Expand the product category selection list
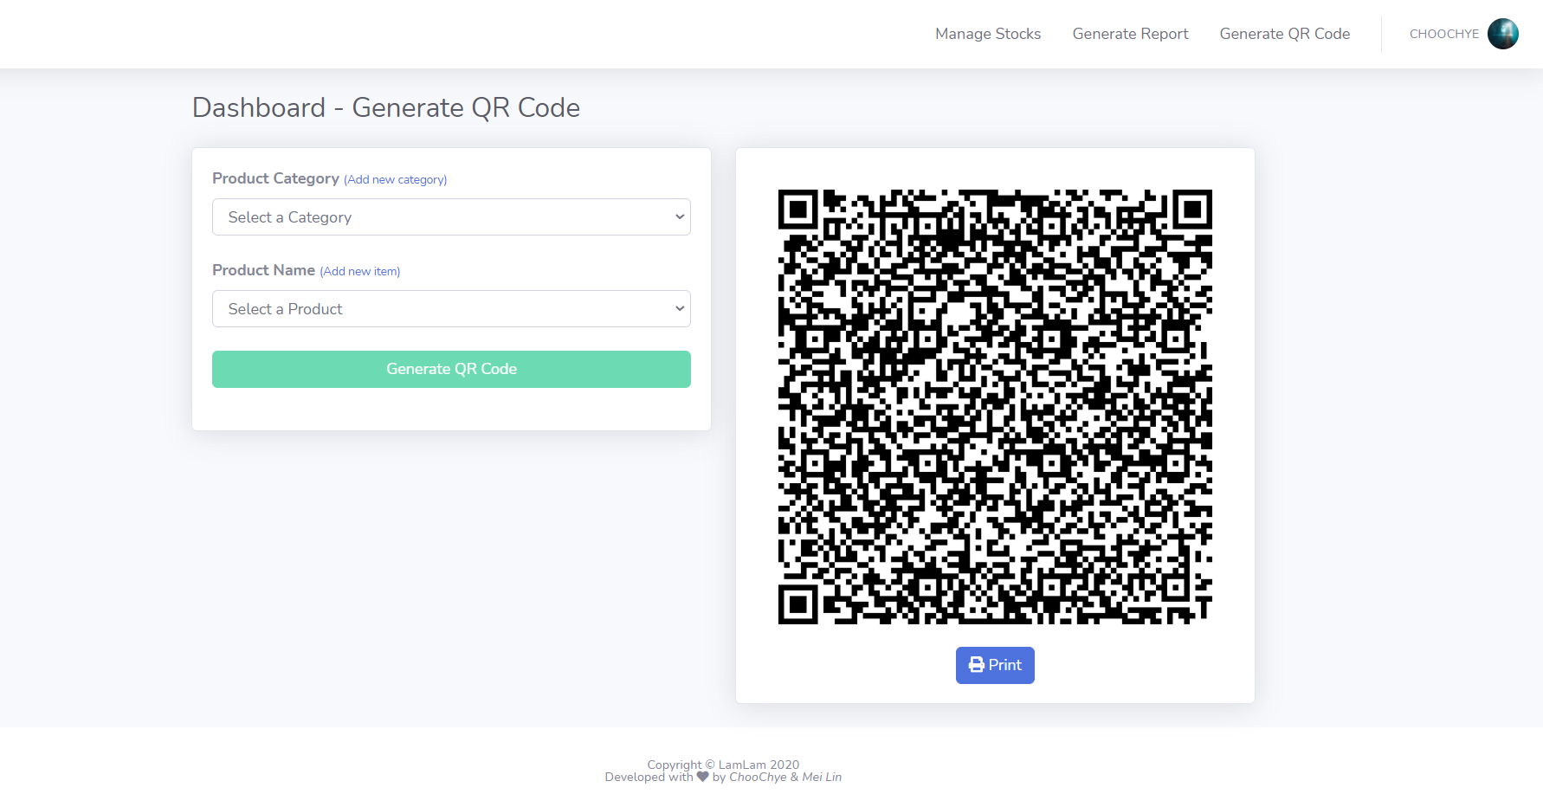The image size is (1543, 794). point(450,216)
